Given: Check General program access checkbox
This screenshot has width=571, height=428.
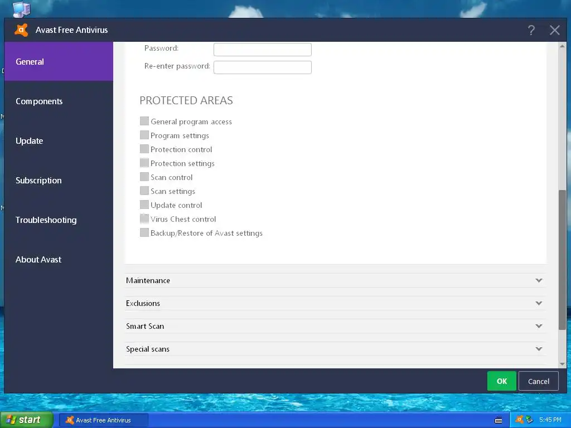Looking at the screenshot, I should (x=144, y=121).
